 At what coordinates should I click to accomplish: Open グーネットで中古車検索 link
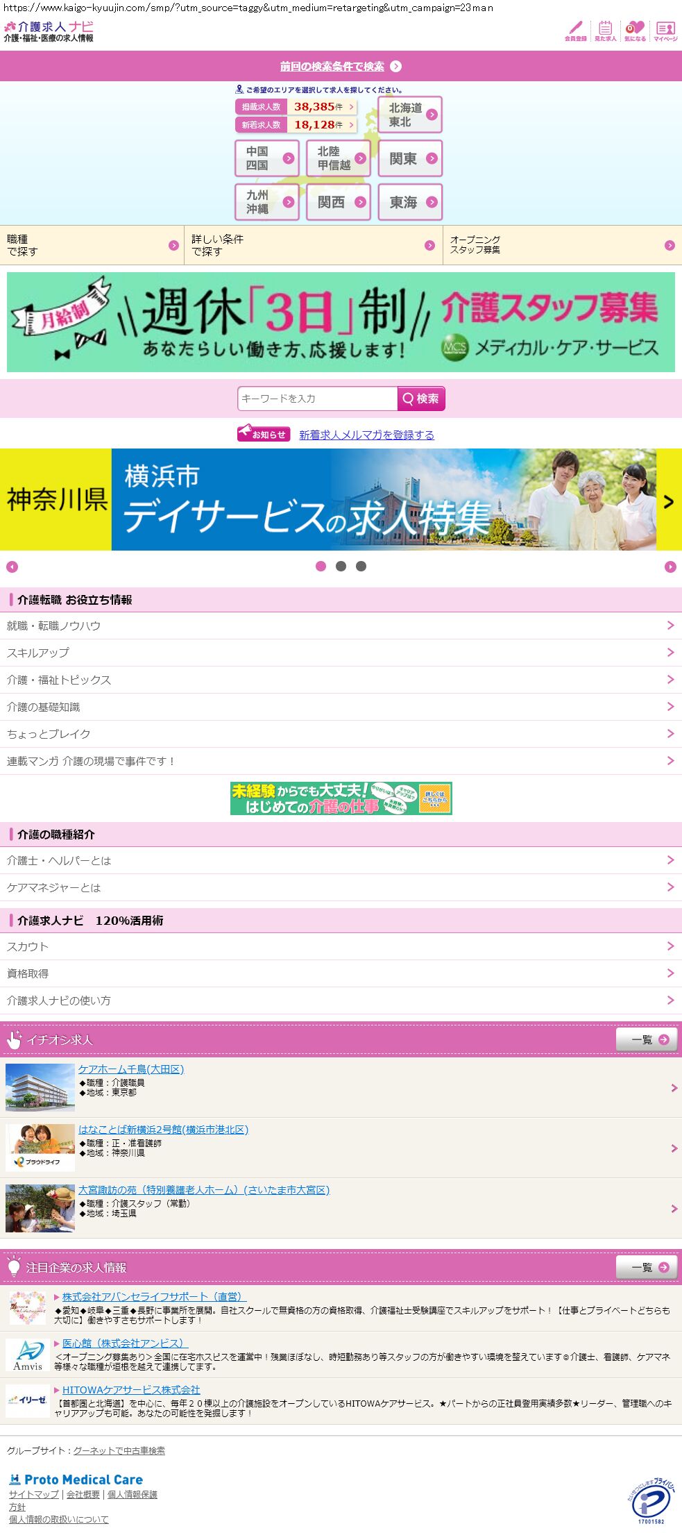(x=119, y=1450)
